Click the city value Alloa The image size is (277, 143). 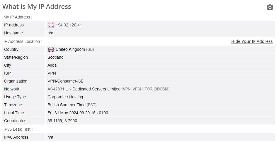click(x=52, y=65)
